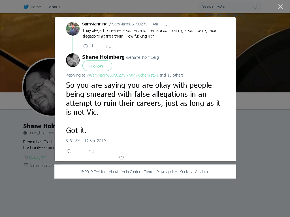Viewport: 290px width, 217px height.
Task: Open SamManning tweet options chevron
Action: pos(166,25)
